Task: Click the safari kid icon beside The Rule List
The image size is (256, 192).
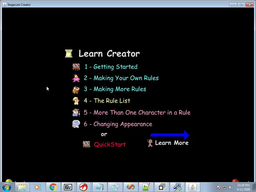Action: tap(76, 101)
